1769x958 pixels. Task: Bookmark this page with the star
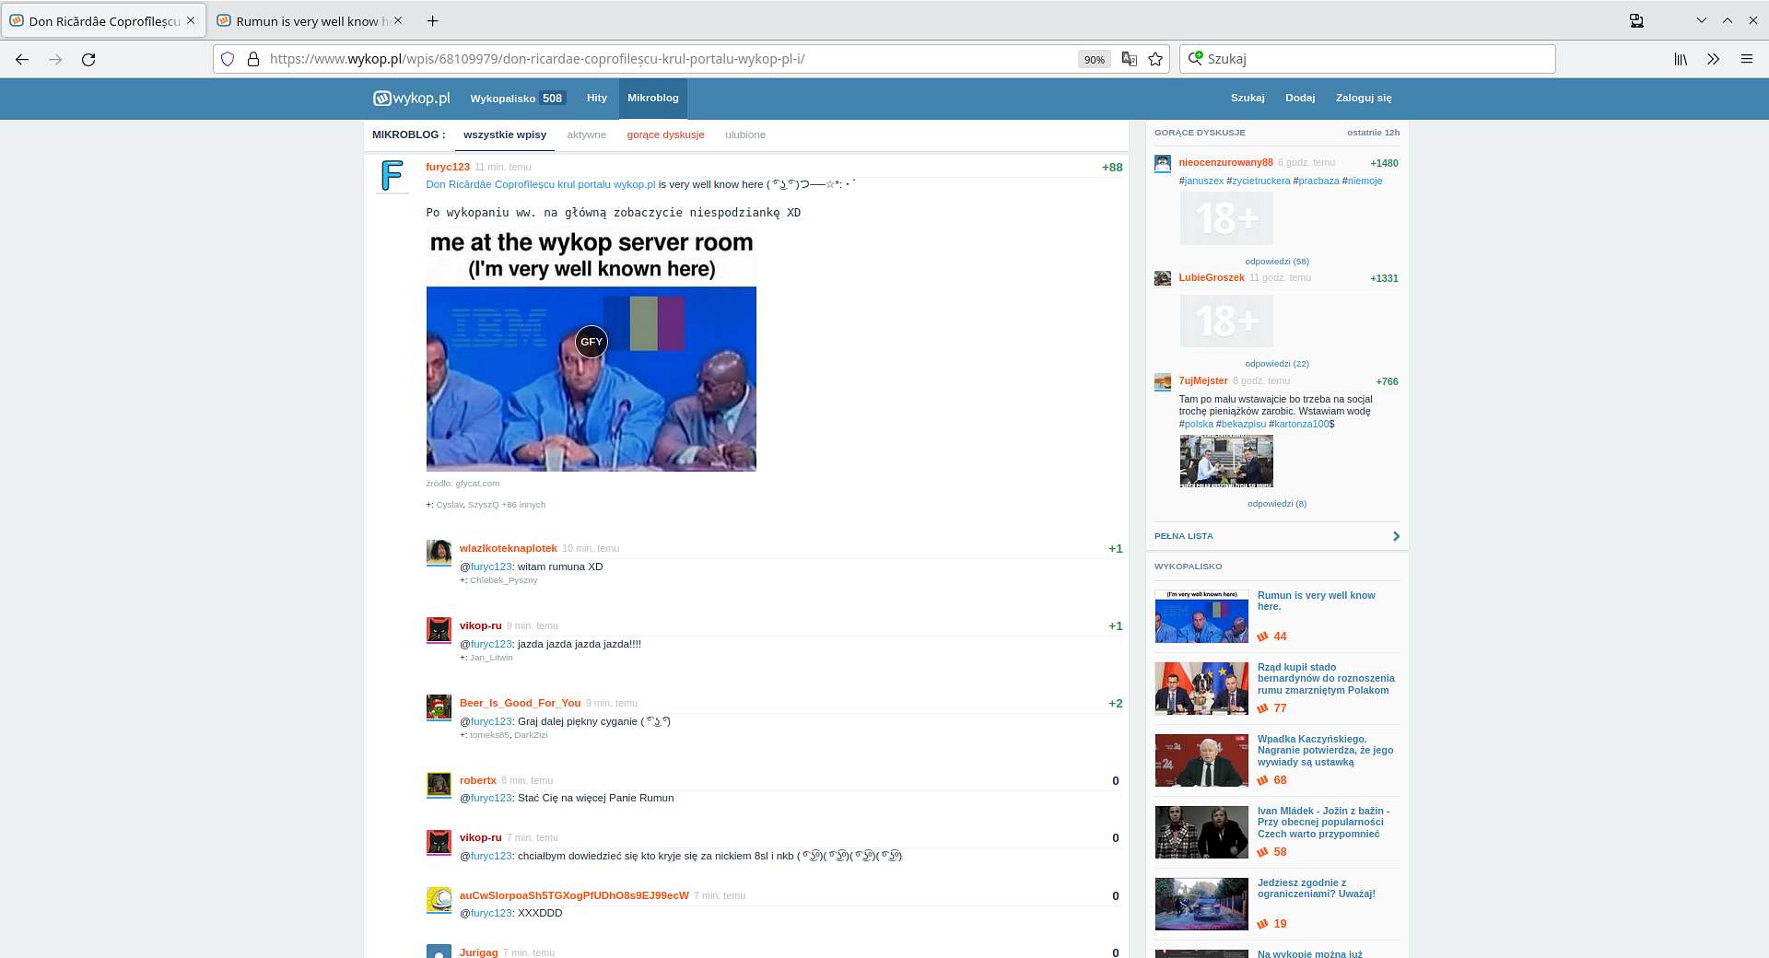coord(1155,59)
